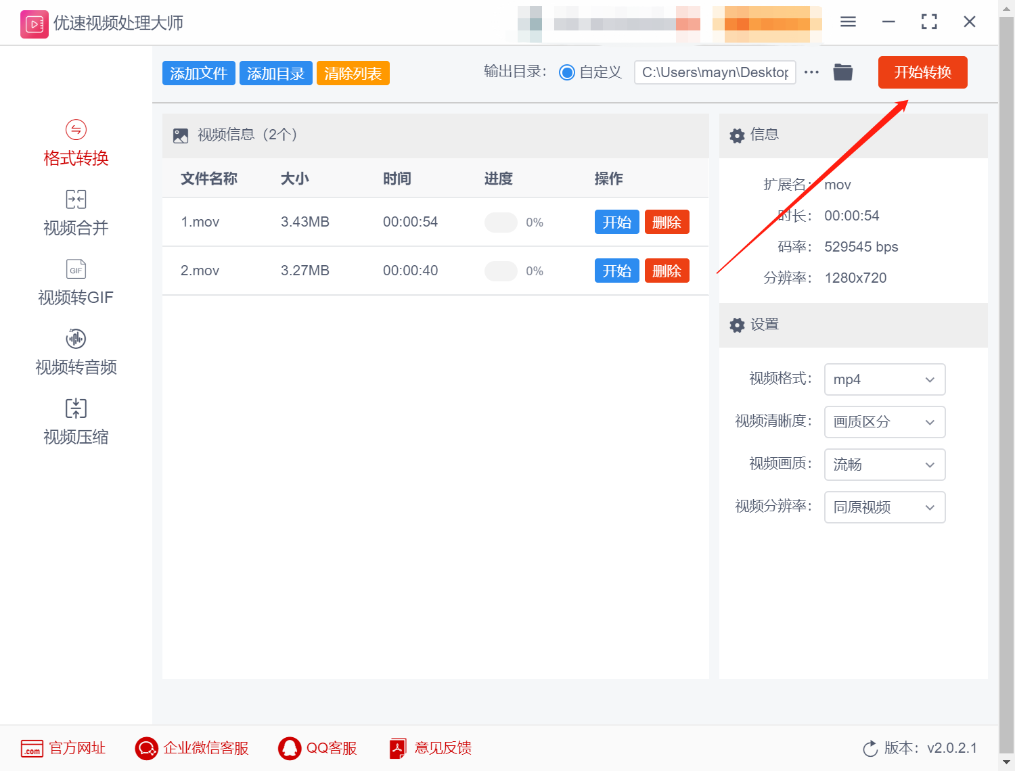Click the 添加文件 button
Viewport: 1015px width, 771px height.
pyautogui.click(x=199, y=73)
